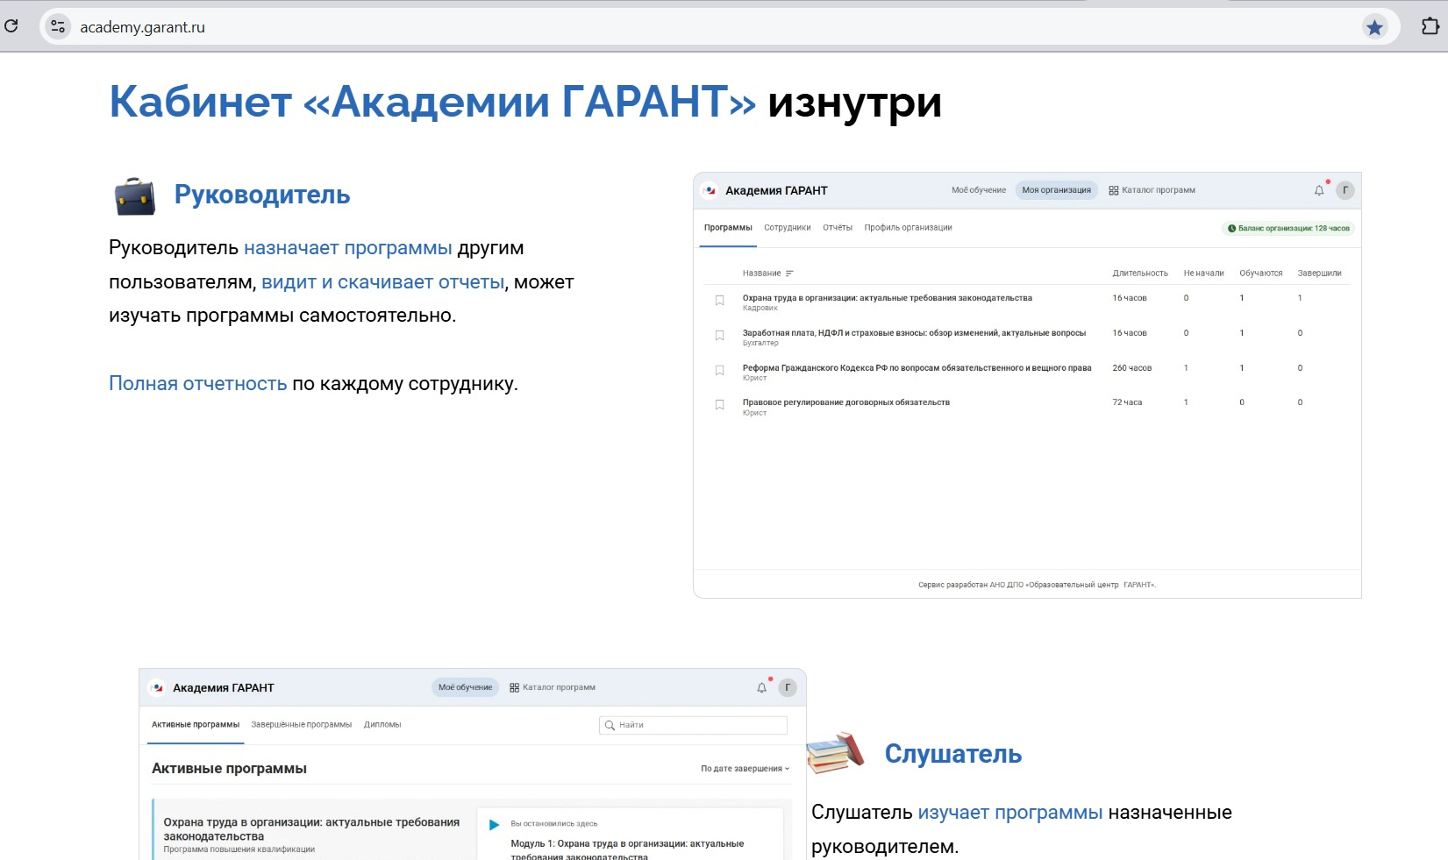Click the Не начали column header
The height and width of the screenshot is (860, 1448).
pos(1203,274)
